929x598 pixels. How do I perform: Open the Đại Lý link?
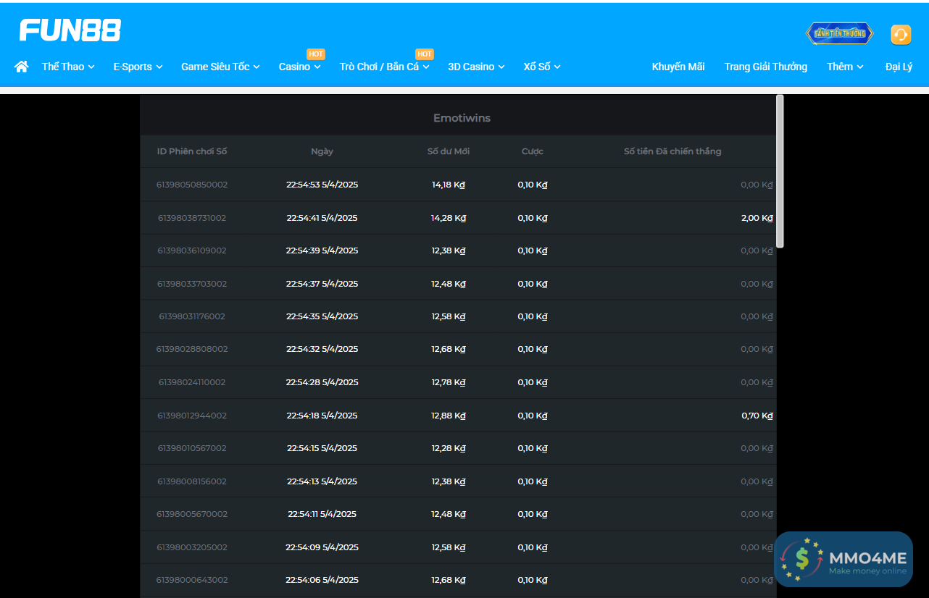click(x=899, y=67)
